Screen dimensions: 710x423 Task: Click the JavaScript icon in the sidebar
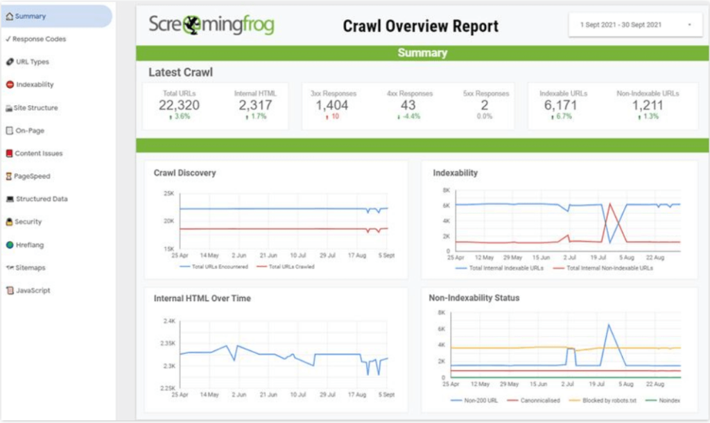click(x=8, y=290)
